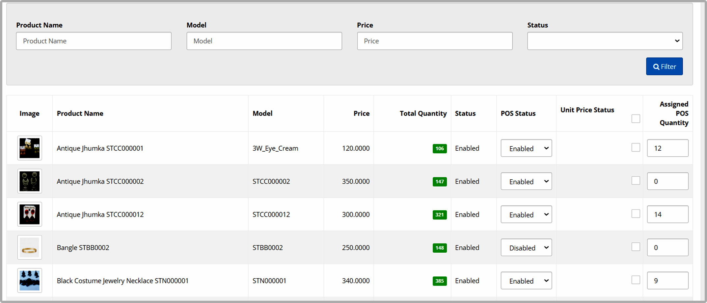Open Antique Jhumka STCC000012 product thumbnail
The height and width of the screenshot is (303, 707).
pyautogui.click(x=30, y=214)
